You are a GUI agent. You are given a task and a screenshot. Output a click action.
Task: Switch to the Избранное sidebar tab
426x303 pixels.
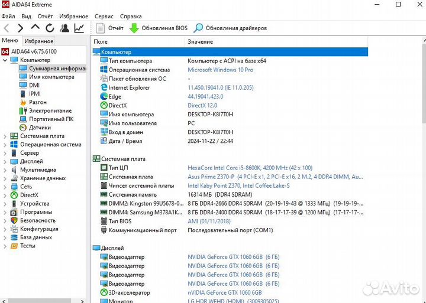(38, 41)
